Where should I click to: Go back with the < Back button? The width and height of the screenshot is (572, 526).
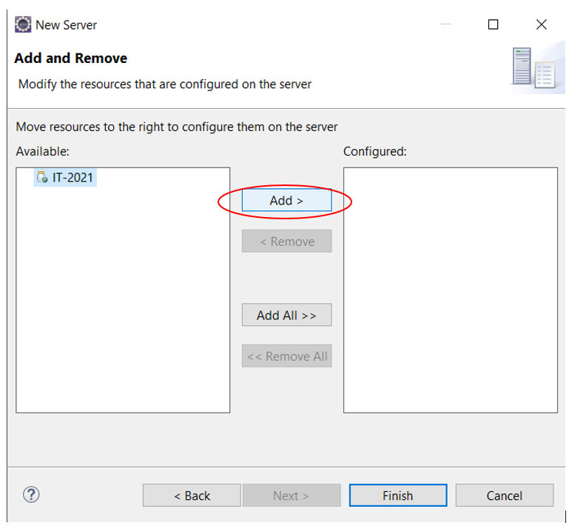tap(192, 496)
